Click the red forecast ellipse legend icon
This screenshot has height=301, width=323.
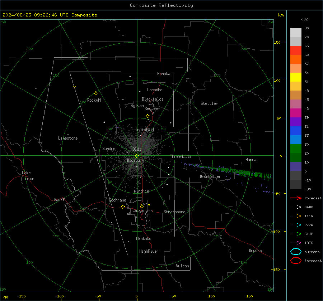pyautogui.click(x=296, y=261)
